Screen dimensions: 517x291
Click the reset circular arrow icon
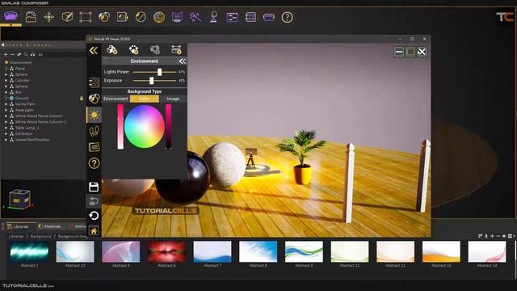(94, 216)
